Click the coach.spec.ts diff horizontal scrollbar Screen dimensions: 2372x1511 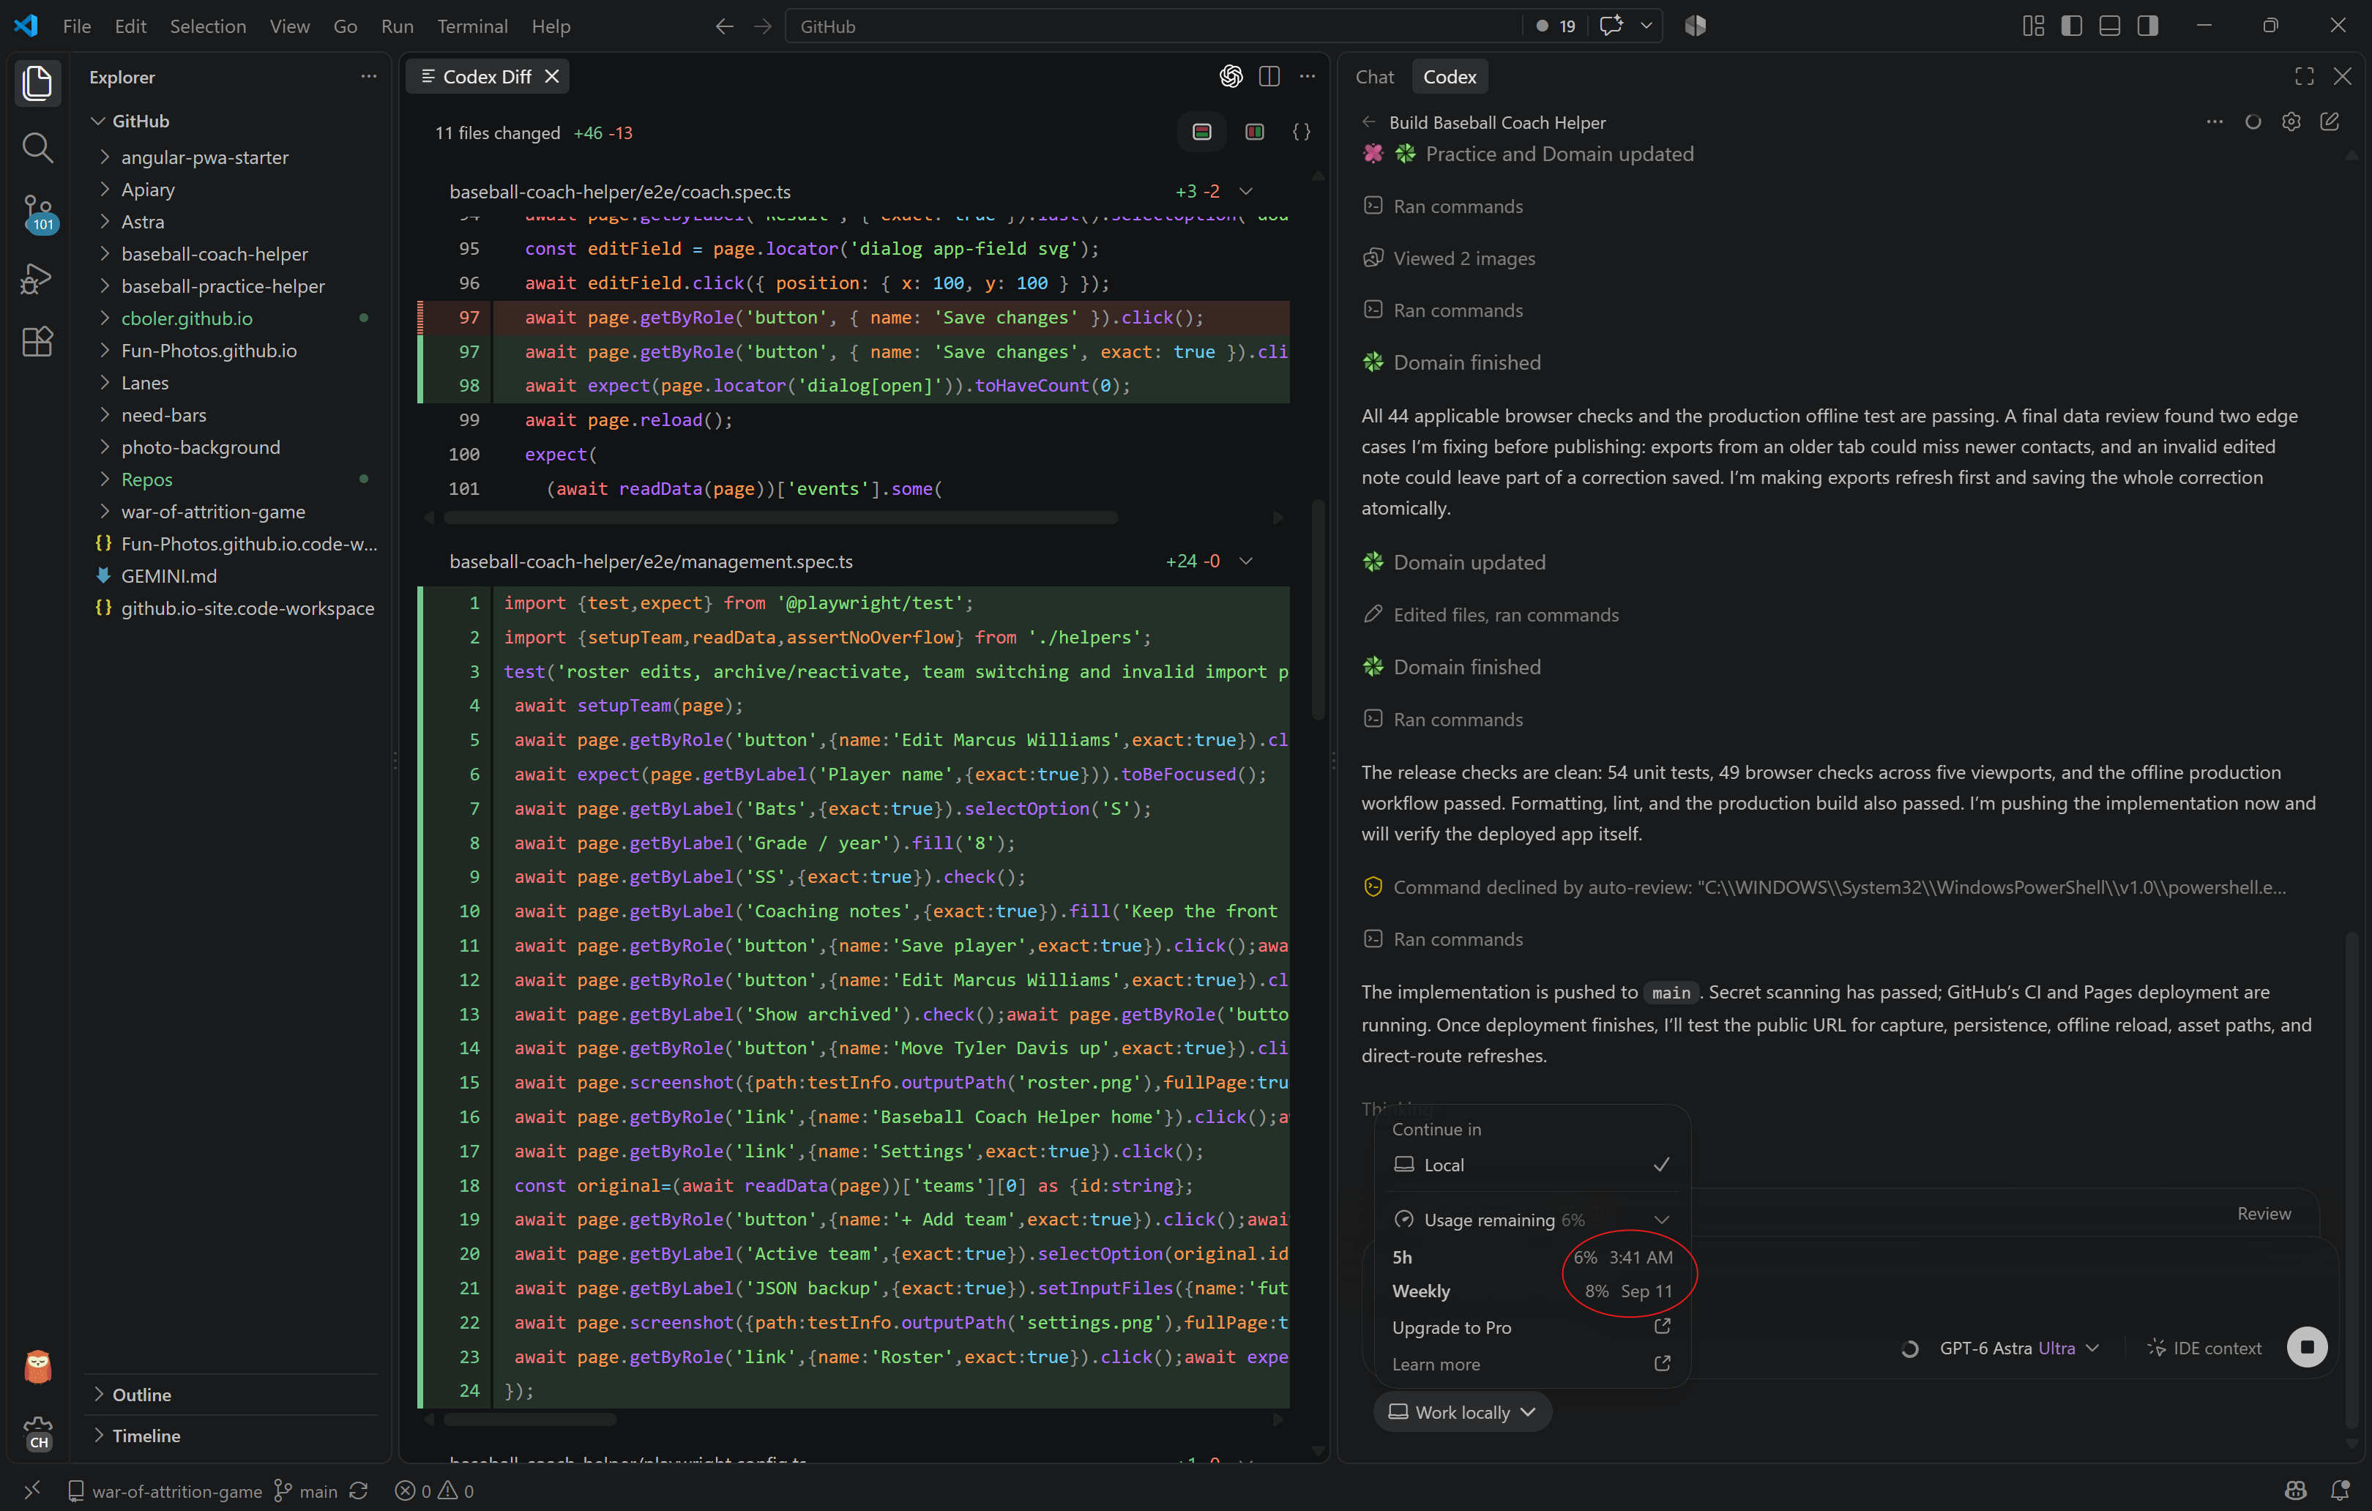click(x=781, y=517)
